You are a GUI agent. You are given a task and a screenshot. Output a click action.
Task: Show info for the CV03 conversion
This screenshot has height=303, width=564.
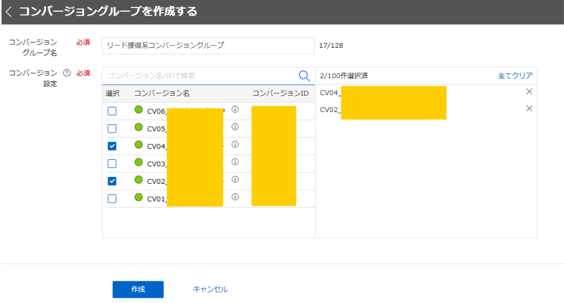(x=235, y=162)
